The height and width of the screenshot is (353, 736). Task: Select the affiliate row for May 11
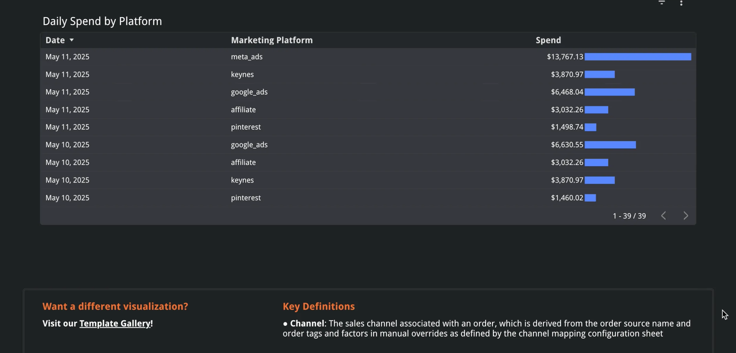(x=243, y=109)
